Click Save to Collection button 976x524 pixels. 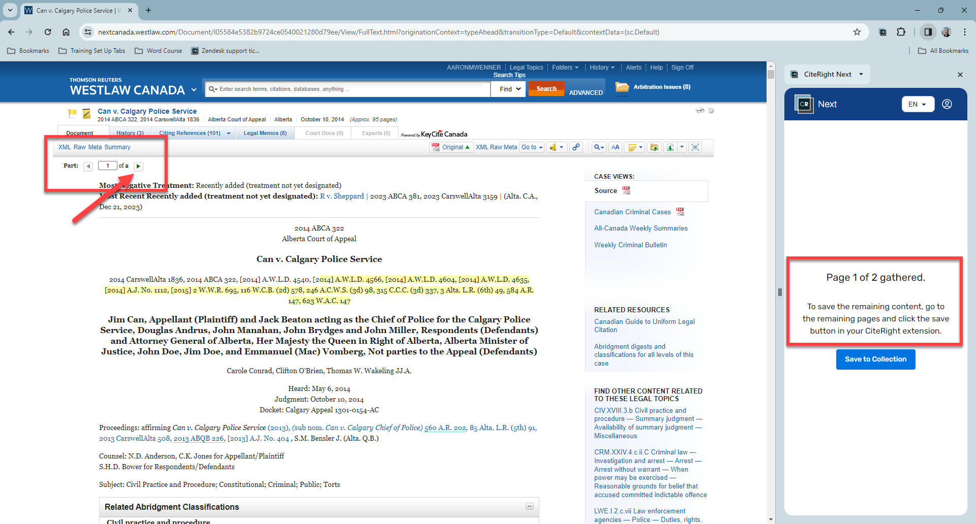(x=875, y=359)
